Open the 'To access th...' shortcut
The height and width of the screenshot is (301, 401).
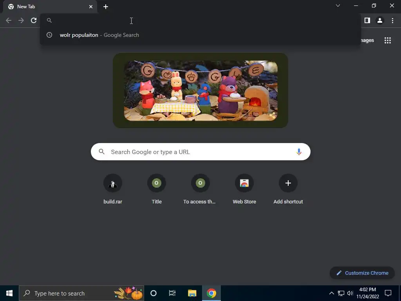click(200, 189)
